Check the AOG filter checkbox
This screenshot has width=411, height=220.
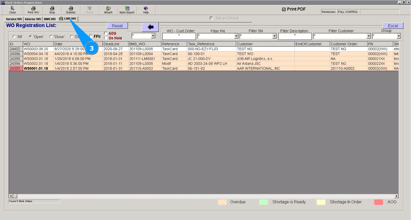click(x=106, y=33)
